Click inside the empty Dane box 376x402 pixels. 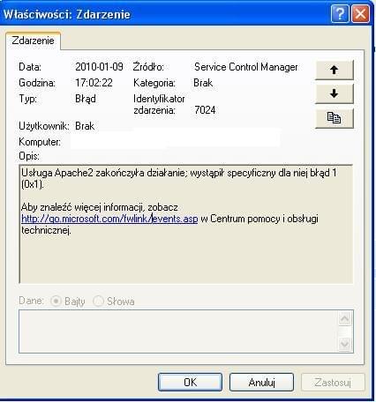point(178,331)
